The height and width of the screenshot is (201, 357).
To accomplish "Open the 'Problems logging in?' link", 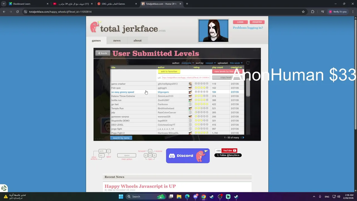I will click(248, 28).
